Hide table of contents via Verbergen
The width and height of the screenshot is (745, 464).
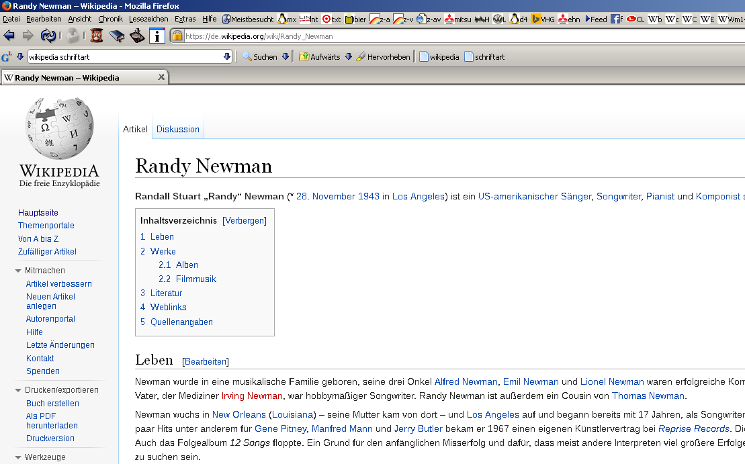(x=245, y=220)
